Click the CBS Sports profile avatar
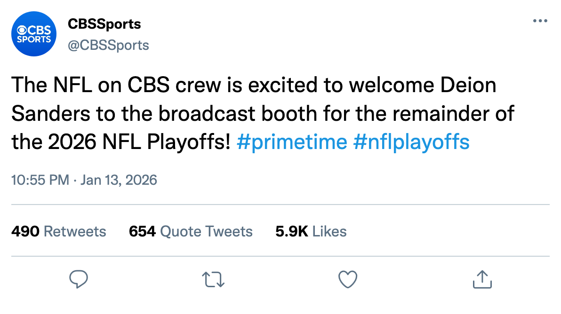Screen dimensions: 561x314 (x=33, y=34)
